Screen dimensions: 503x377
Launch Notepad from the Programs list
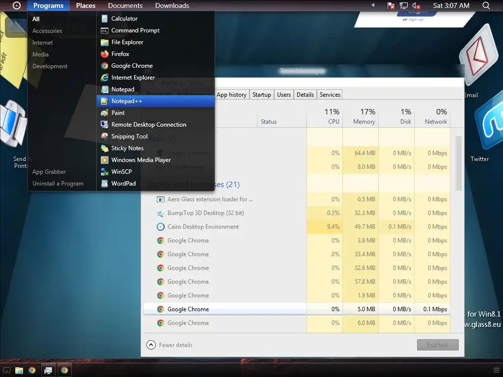pos(155,89)
